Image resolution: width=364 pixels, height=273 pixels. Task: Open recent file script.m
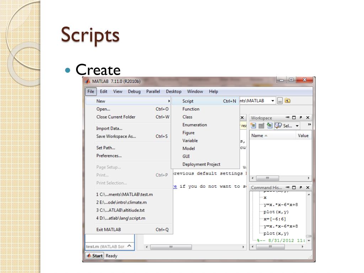pos(128,218)
